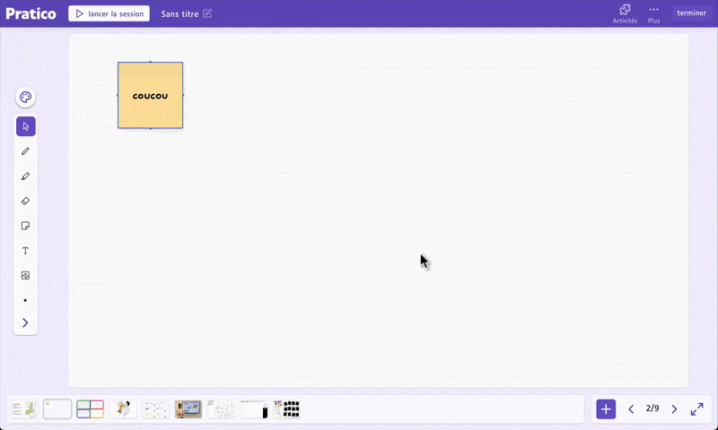Add a new slide with the plus button
Image resolution: width=718 pixels, height=430 pixels.
pos(606,409)
